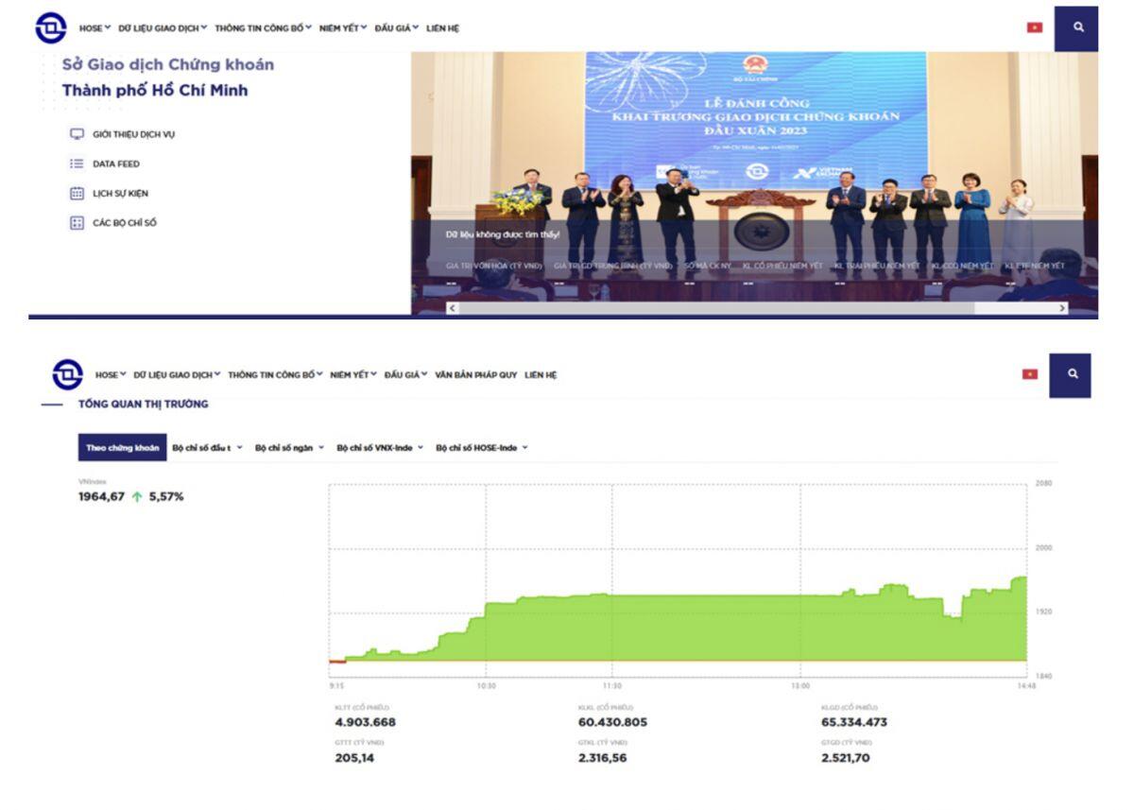1134x810 pixels.
Task: Expand Niêm yết menu in top navigation
Action: click(343, 28)
